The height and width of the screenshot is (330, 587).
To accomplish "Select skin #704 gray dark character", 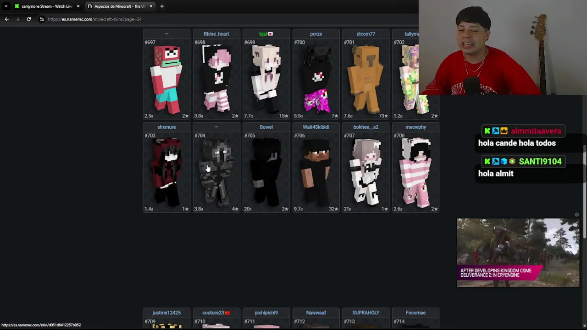I will click(216, 172).
